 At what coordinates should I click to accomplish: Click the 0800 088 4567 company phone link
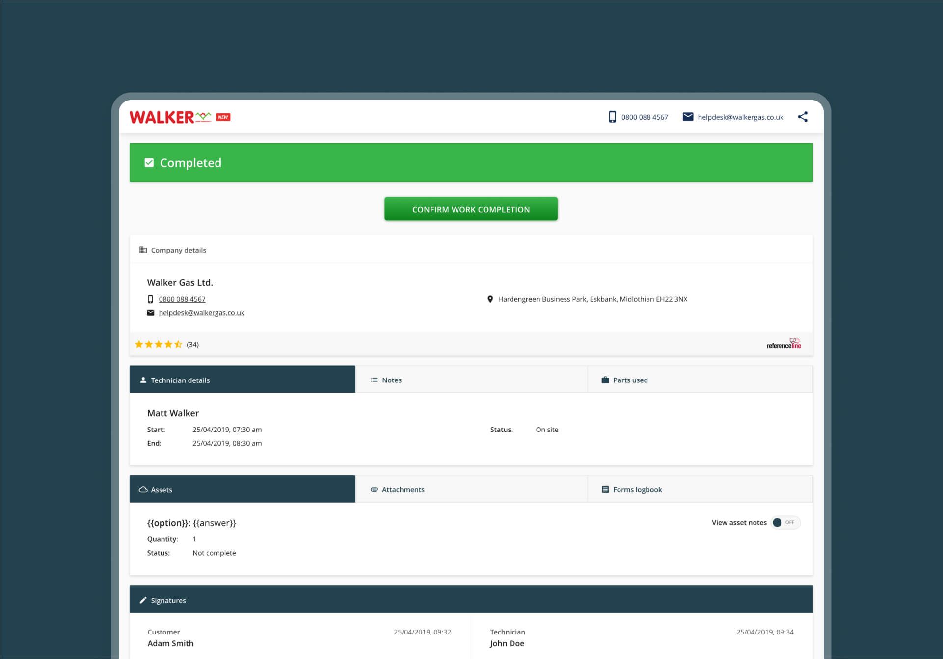pyautogui.click(x=182, y=299)
